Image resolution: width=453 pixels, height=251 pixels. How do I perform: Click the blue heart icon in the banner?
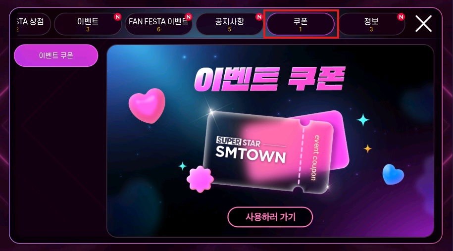393,174
